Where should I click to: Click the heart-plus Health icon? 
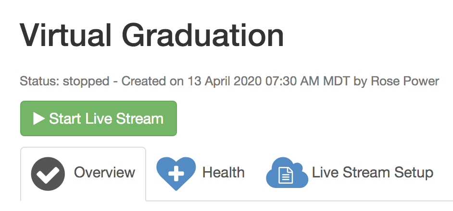point(176,174)
